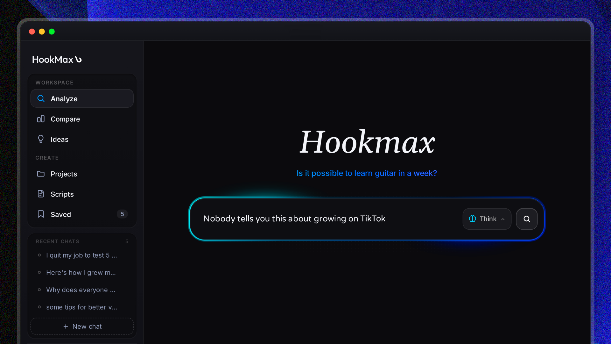Open the Scripts section label
Image resolution: width=611 pixels, height=344 pixels.
coord(62,194)
